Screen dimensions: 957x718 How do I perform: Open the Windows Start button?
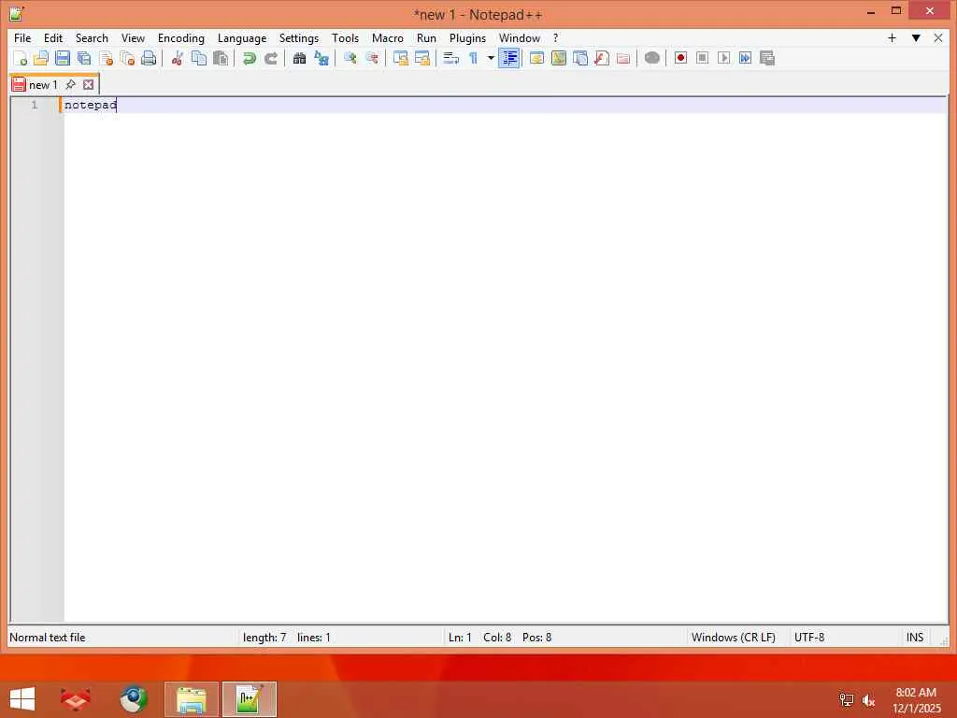(22, 699)
